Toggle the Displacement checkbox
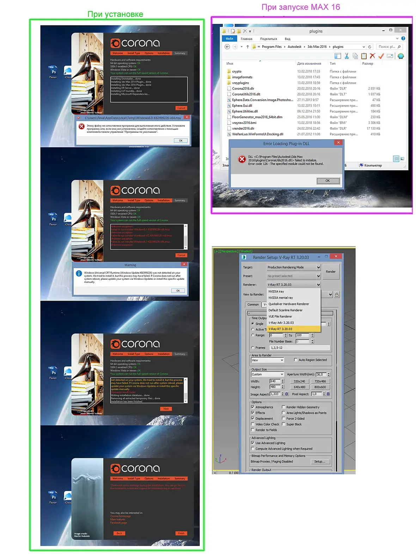 [252, 418]
